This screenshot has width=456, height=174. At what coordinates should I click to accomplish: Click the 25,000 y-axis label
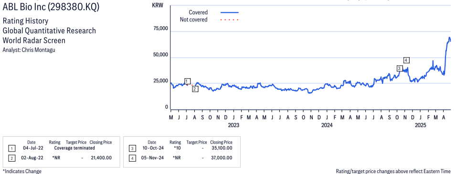coord(160,81)
